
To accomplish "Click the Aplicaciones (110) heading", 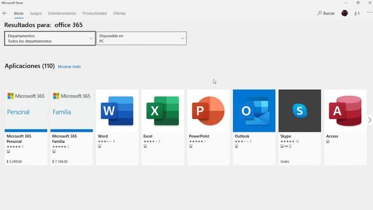I will point(30,66).
